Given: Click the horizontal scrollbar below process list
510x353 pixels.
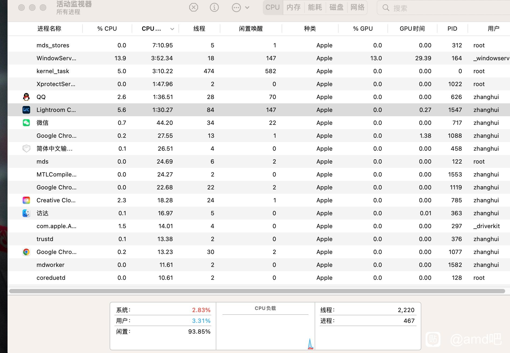Looking at the screenshot, I should tap(257, 291).
